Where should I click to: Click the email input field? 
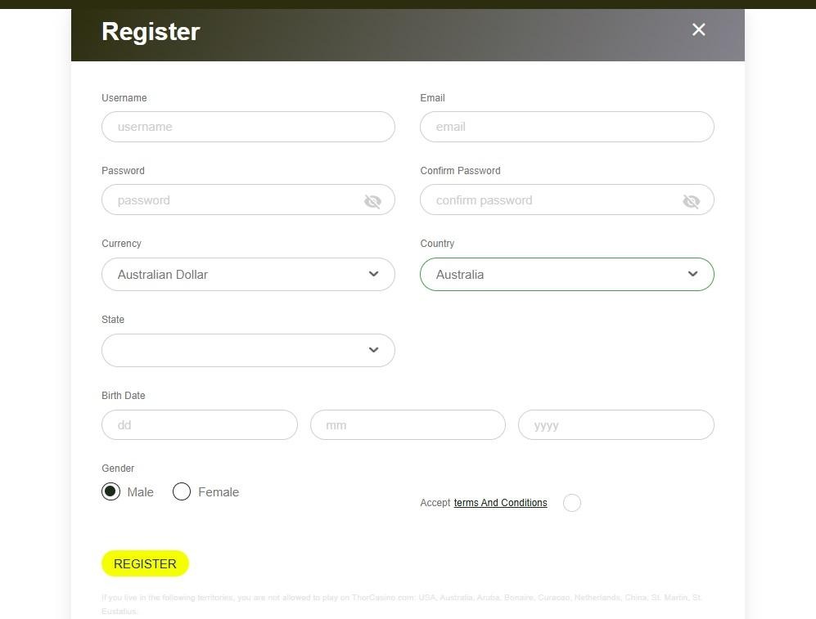point(566,127)
